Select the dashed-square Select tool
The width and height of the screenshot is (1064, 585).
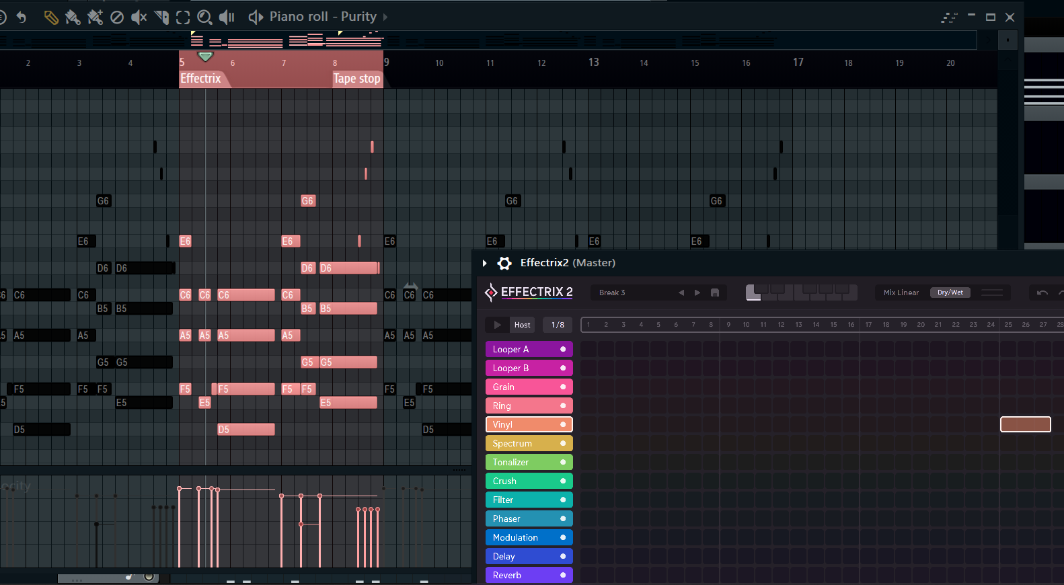[x=183, y=17]
